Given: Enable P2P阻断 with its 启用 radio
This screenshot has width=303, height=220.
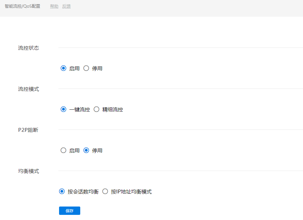Looking at the screenshot, I should (64, 150).
